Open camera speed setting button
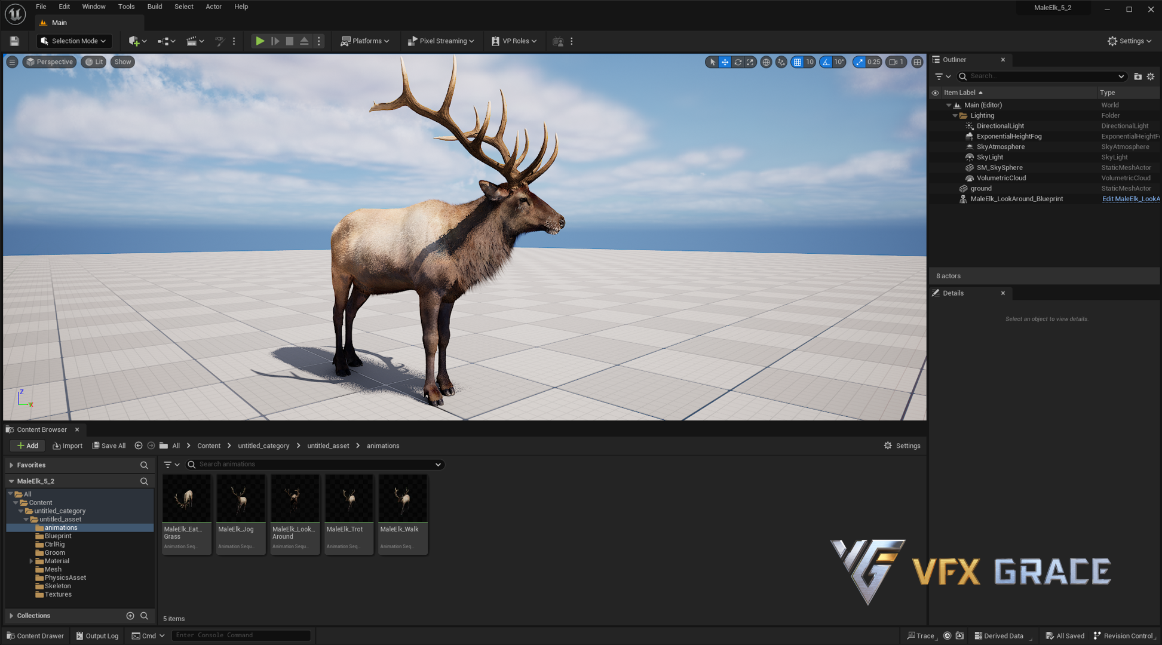 pyautogui.click(x=896, y=62)
